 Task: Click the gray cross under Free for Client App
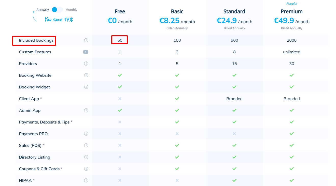point(120,98)
